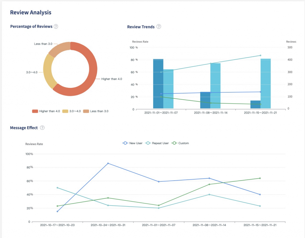Screen dimensions: 305x238
Task: Toggle the Repeat User legend series
Action: [x=157, y=143]
